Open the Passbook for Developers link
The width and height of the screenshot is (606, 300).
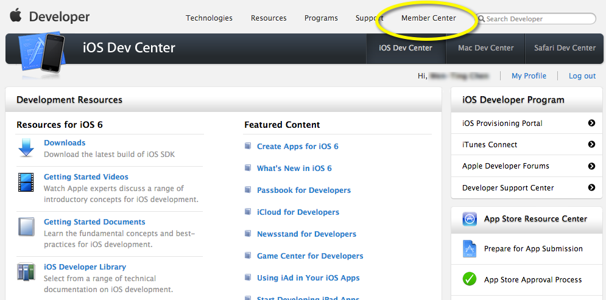coord(304,190)
